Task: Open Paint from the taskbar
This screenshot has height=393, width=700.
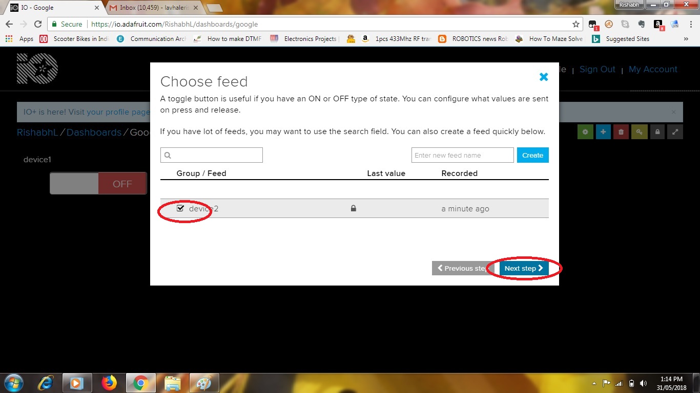Action: pyautogui.click(x=204, y=383)
